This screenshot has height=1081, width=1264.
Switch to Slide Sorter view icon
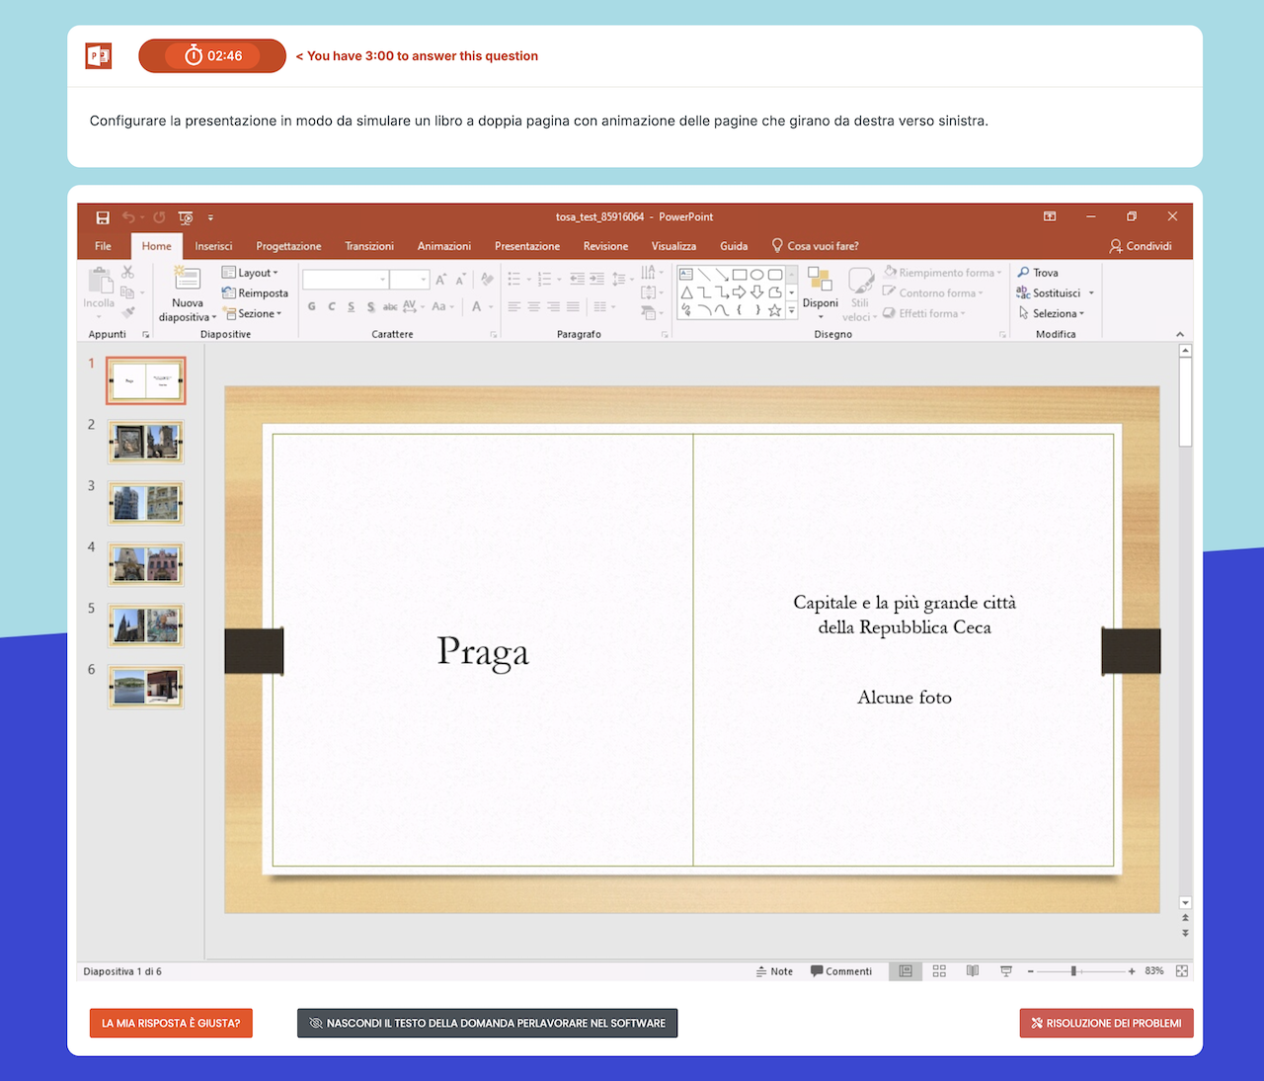click(939, 971)
